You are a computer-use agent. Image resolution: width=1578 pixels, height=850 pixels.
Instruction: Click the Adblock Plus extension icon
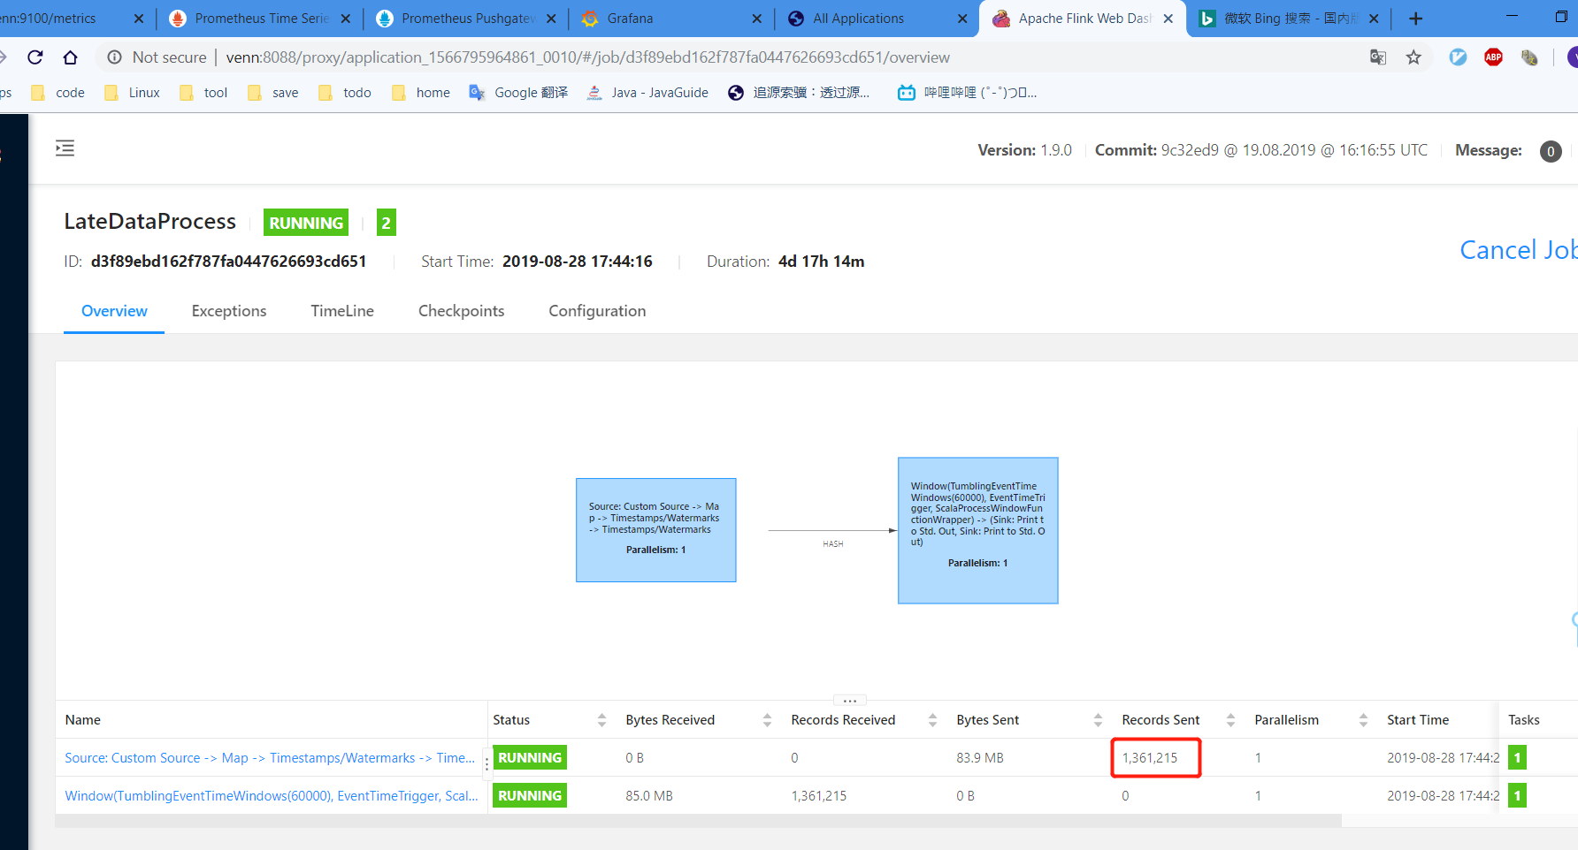point(1493,57)
